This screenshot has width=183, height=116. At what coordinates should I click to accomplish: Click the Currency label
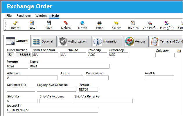116,50
